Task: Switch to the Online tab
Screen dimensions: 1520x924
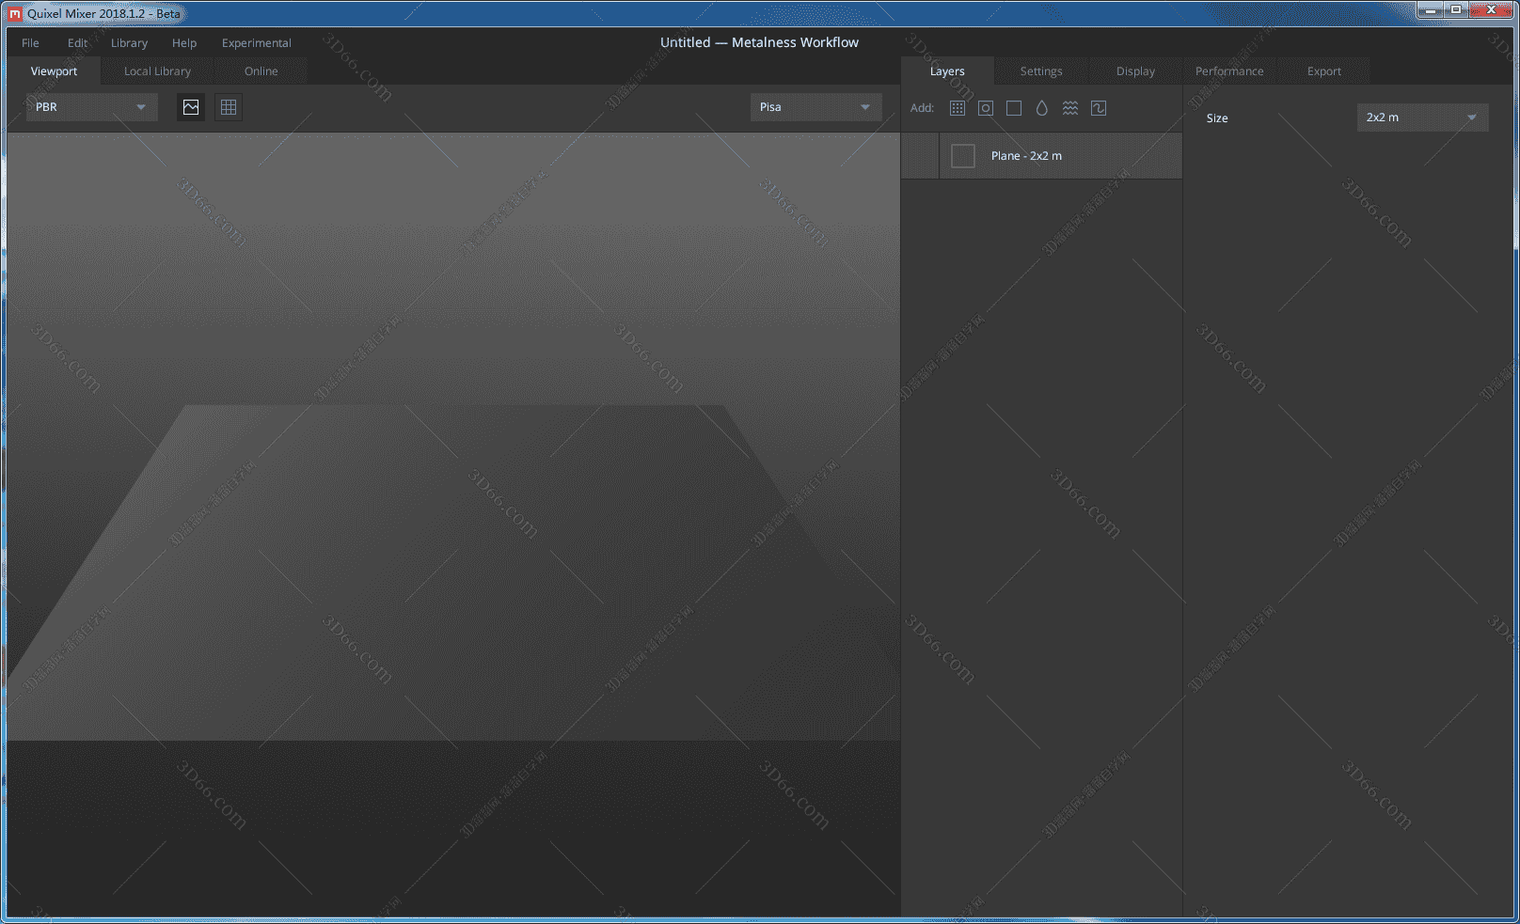Action: 261,71
